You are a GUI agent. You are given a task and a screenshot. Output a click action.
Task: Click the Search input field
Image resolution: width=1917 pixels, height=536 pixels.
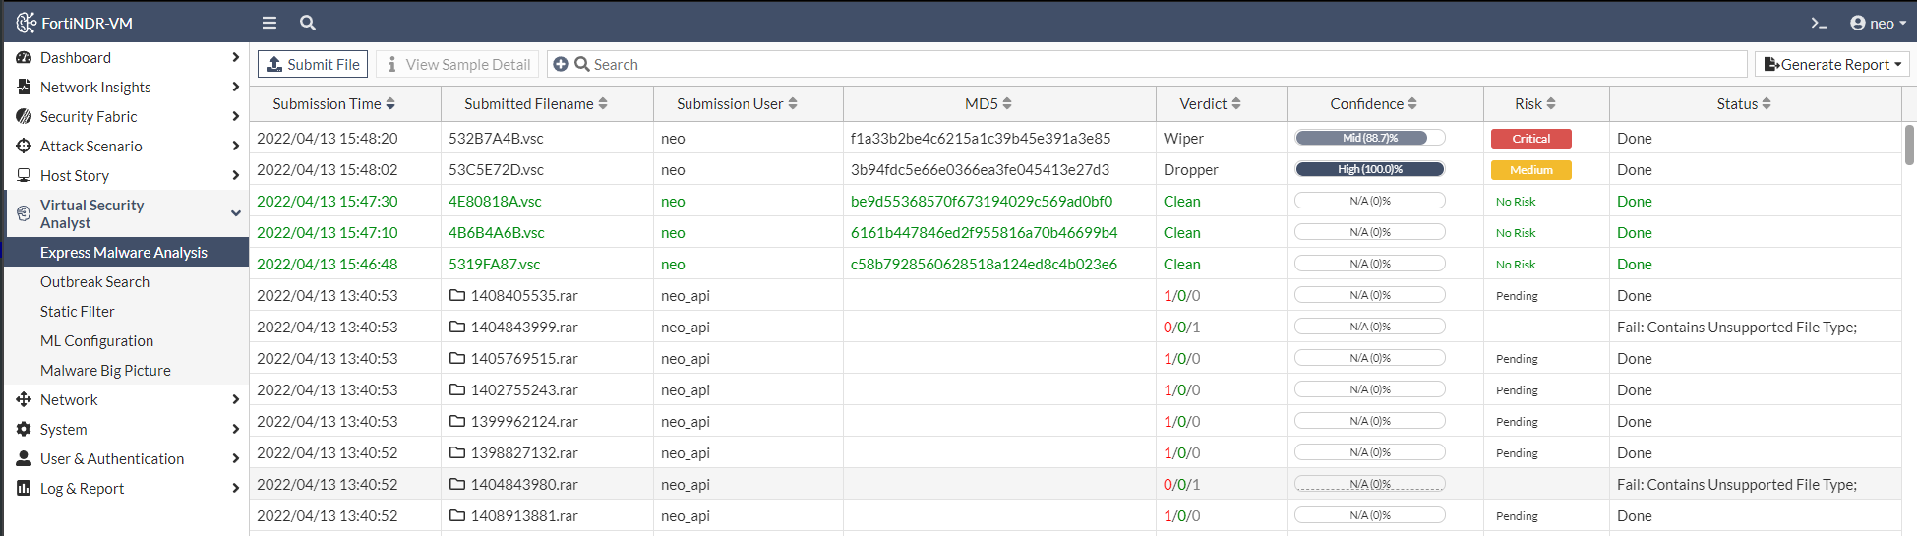point(1161,65)
